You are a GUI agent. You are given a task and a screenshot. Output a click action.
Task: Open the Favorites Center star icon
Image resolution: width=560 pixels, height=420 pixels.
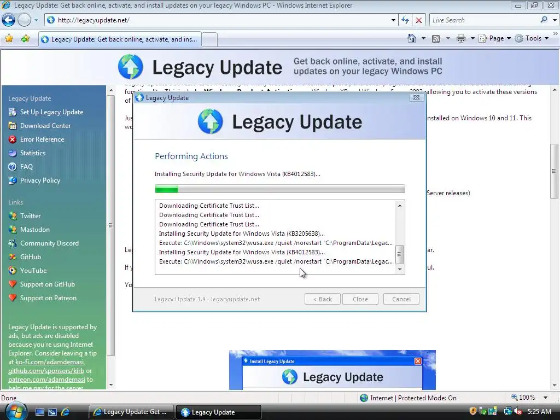(x=9, y=39)
